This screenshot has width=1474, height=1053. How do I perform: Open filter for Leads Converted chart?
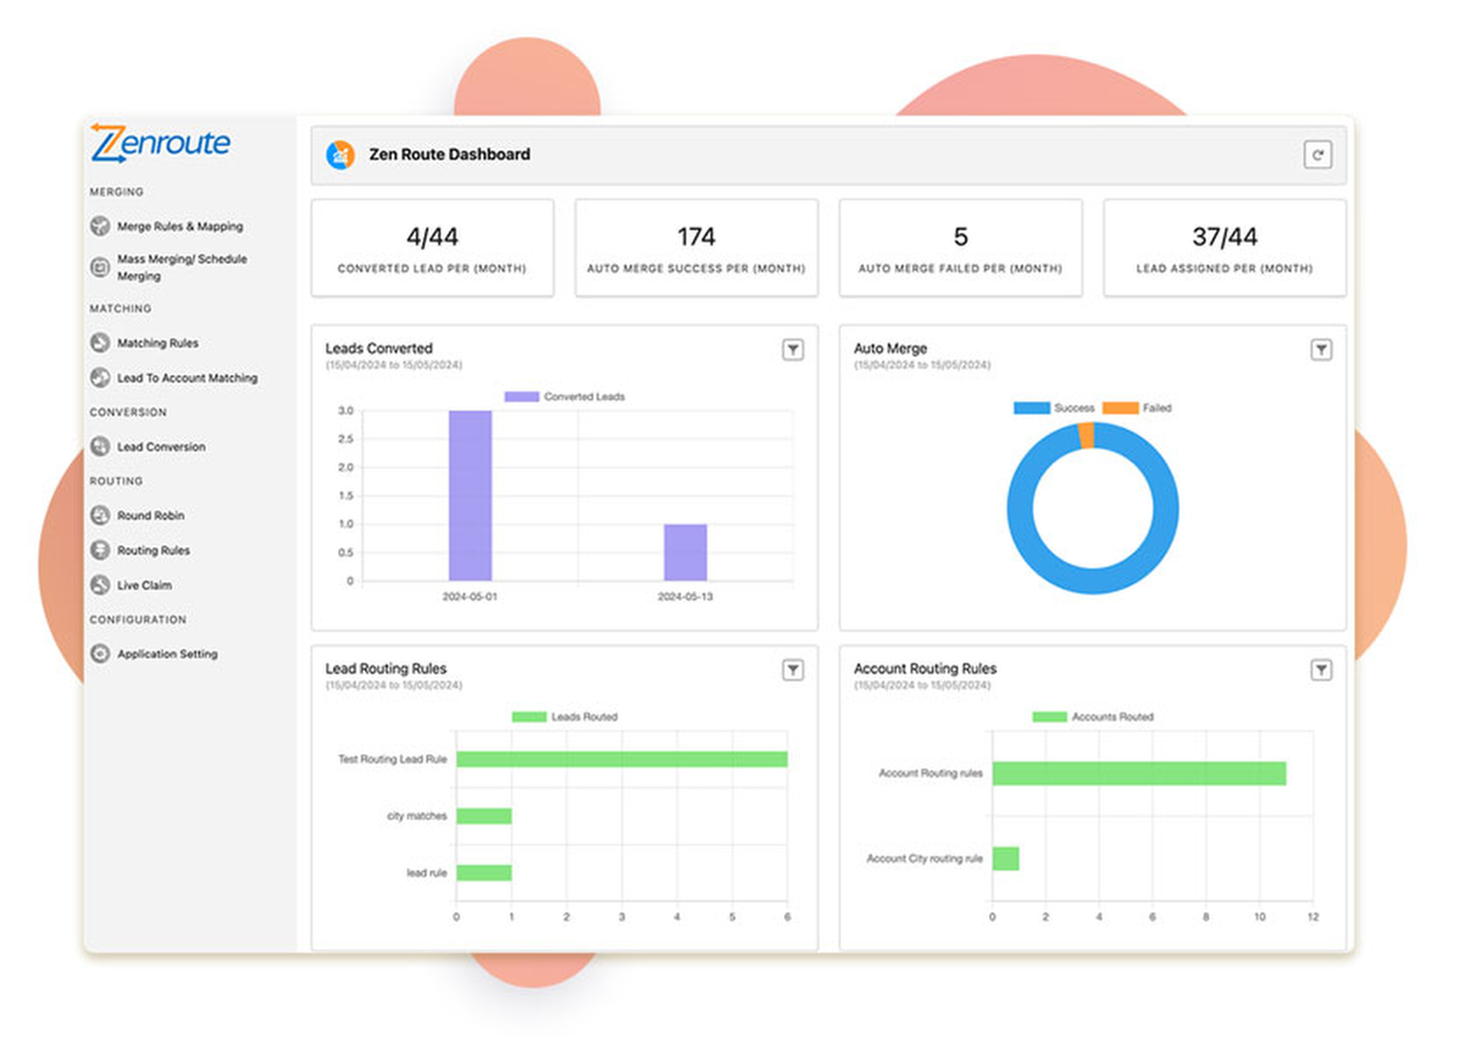click(792, 349)
